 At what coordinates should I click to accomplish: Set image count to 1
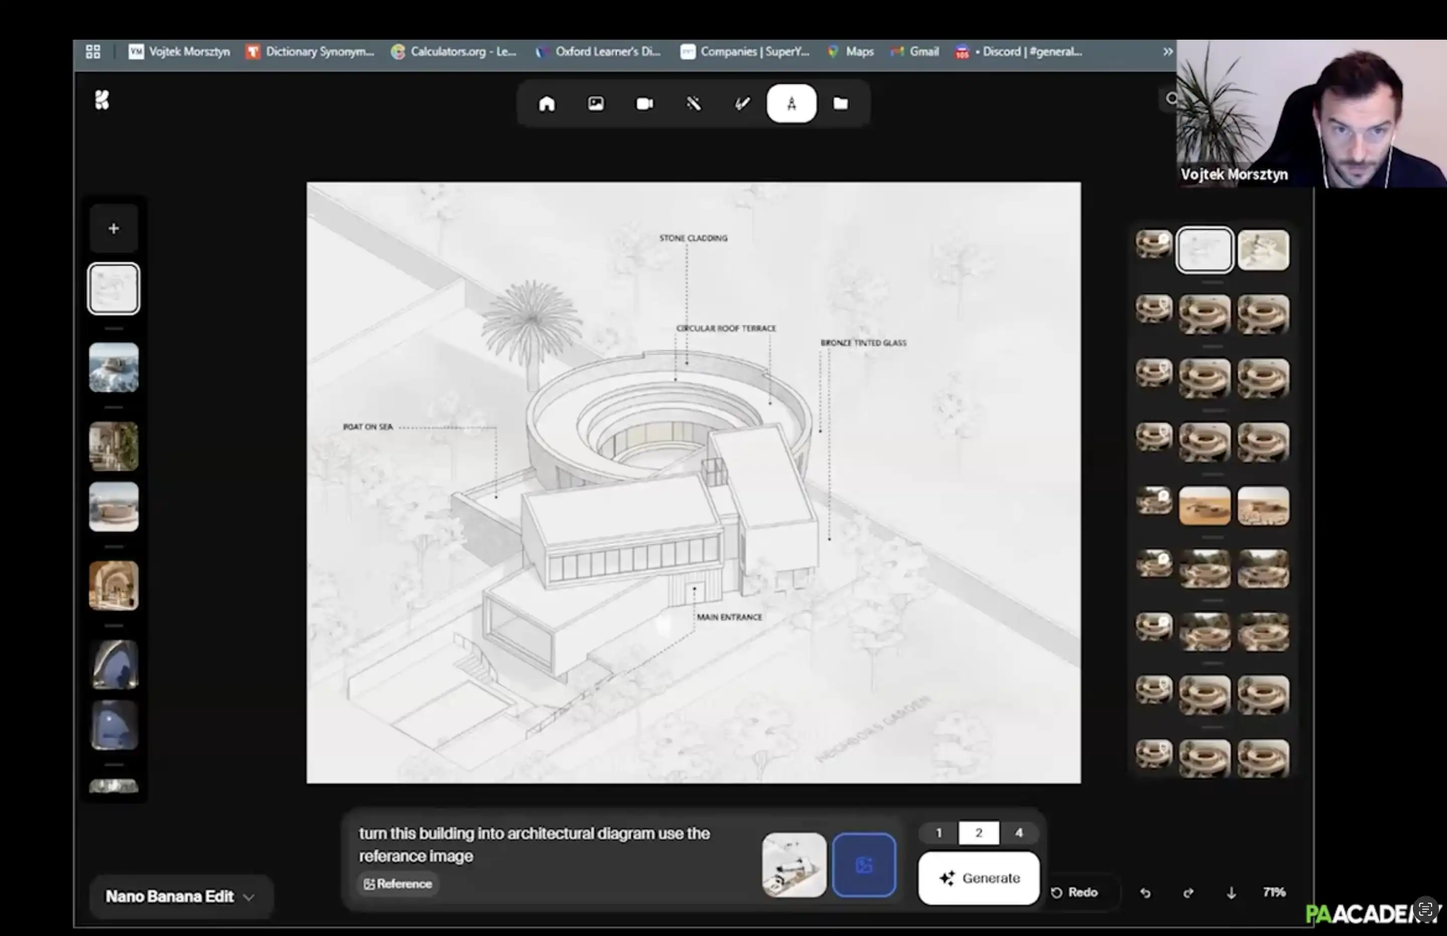(x=939, y=833)
